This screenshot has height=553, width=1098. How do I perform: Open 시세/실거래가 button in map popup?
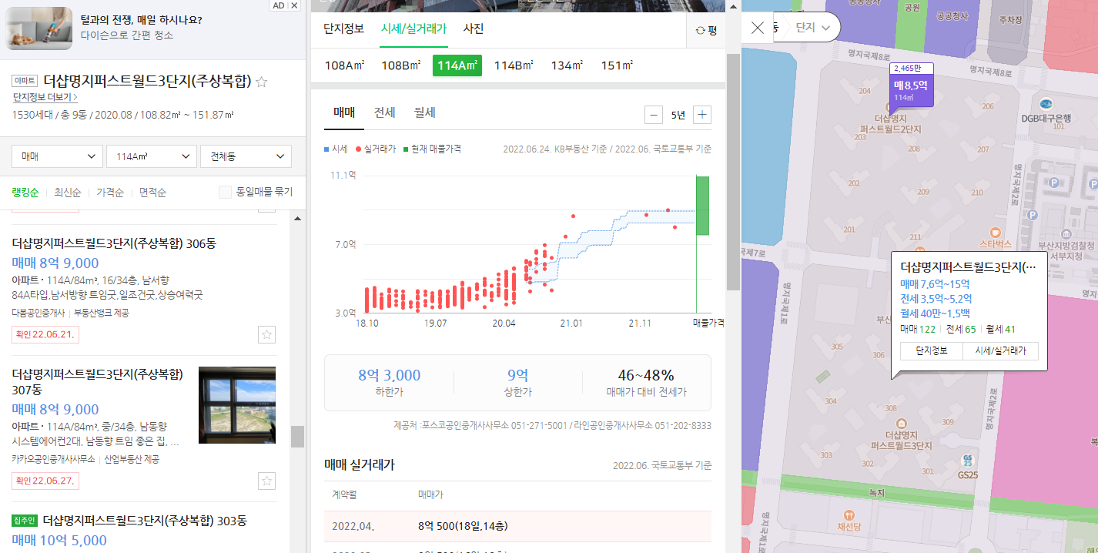coord(1000,350)
